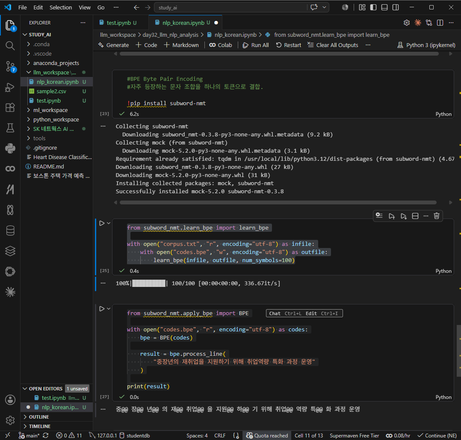Delete the learn_bpe cell with trash icon
The height and width of the screenshot is (440, 461).
pyautogui.click(x=437, y=216)
